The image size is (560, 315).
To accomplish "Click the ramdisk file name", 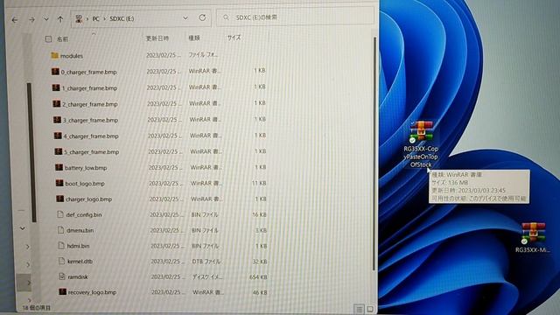I will (x=78, y=276).
